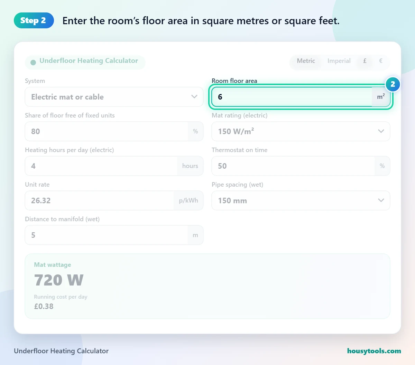The image size is (415, 365).
Task: Click the hours unit label
Action: [190, 166]
